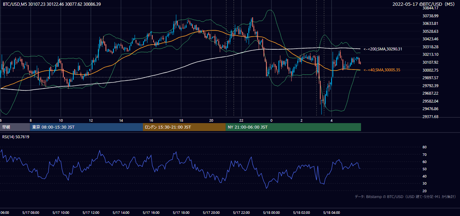Click price axis value 29476.86

tap(430, 109)
